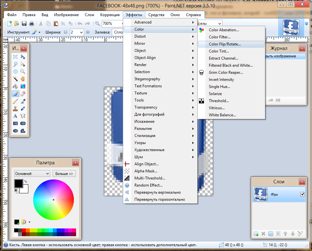
Task: Select the Magic Wand tool
Action: point(15,79)
